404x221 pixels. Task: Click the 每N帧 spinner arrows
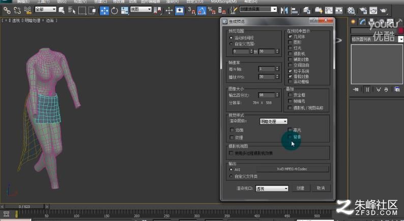(277, 69)
